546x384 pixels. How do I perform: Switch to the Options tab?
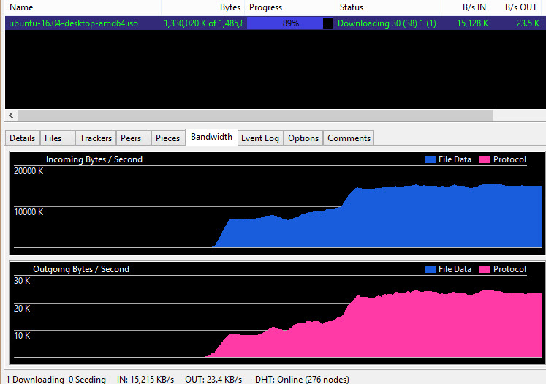[303, 138]
